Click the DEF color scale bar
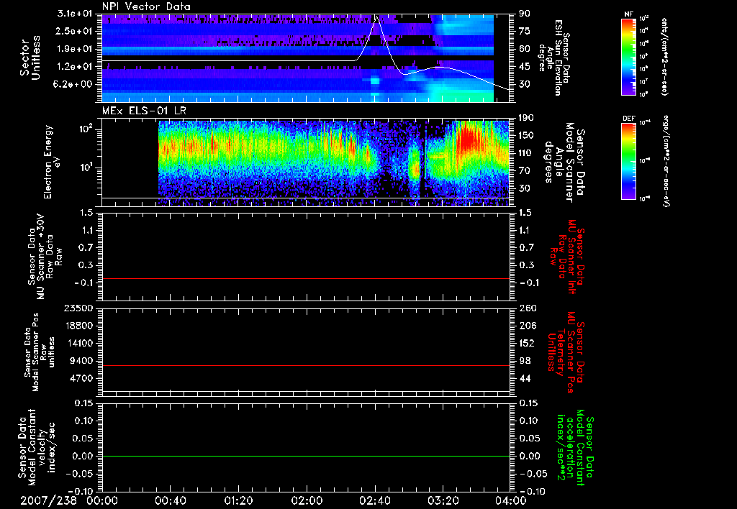The width and height of the screenshot is (737, 509). coord(629,161)
